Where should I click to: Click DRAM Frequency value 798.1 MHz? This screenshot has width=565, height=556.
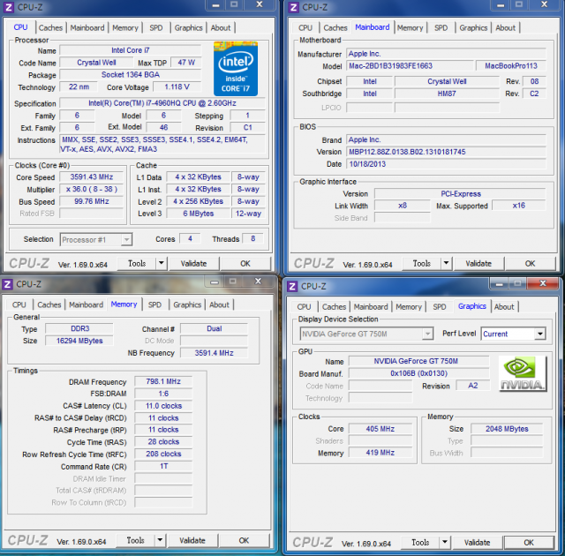coord(163,381)
